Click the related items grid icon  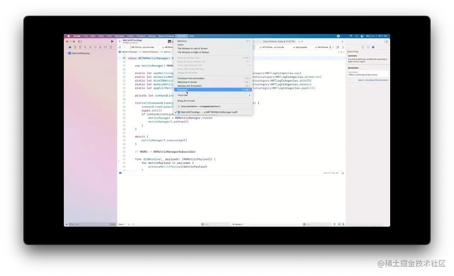[120, 47]
